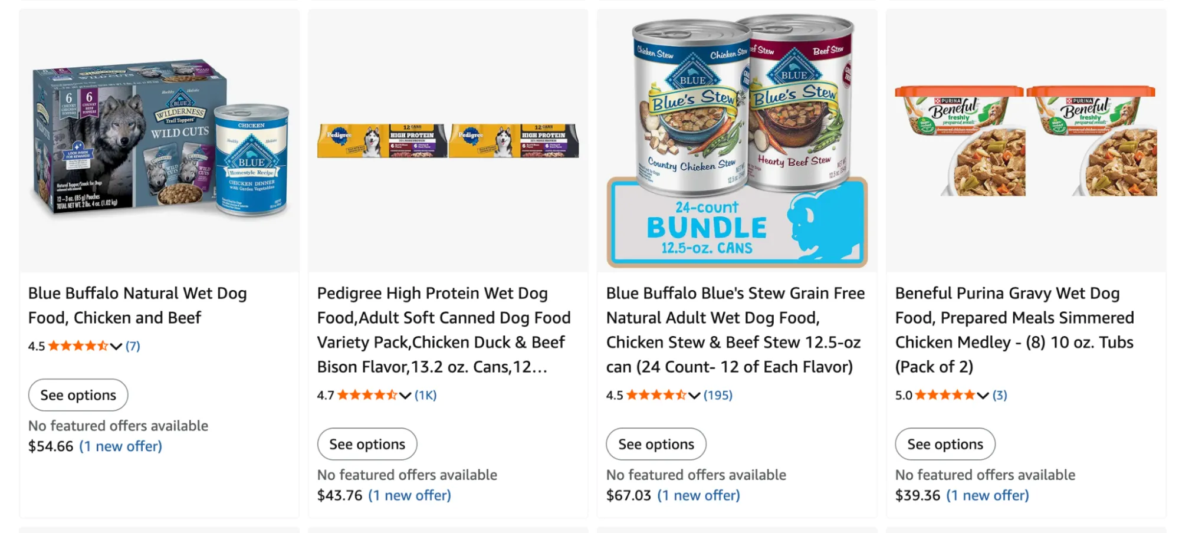
Task: Click See options for Beneful Chicken Medley
Action: click(945, 443)
